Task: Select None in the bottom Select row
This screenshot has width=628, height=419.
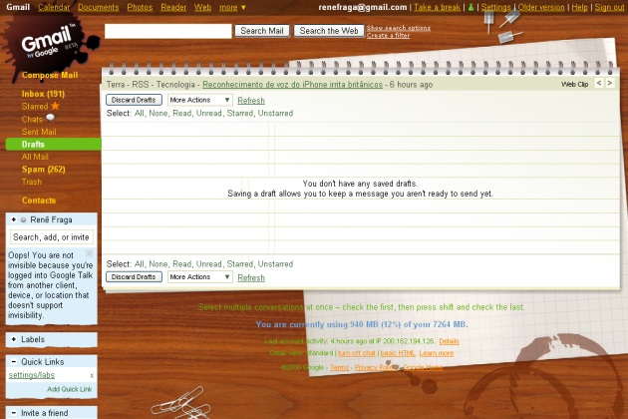Action: click(x=158, y=263)
